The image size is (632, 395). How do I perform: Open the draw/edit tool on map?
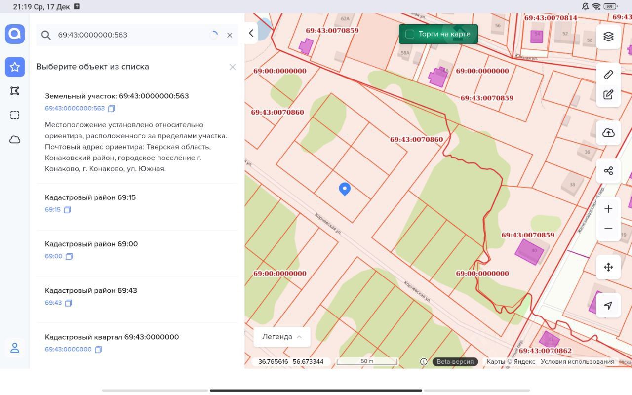coord(608,95)
